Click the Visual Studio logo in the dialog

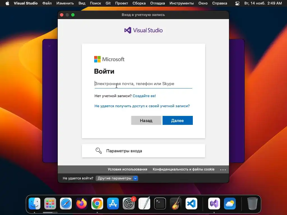click(x=143, y=30)
